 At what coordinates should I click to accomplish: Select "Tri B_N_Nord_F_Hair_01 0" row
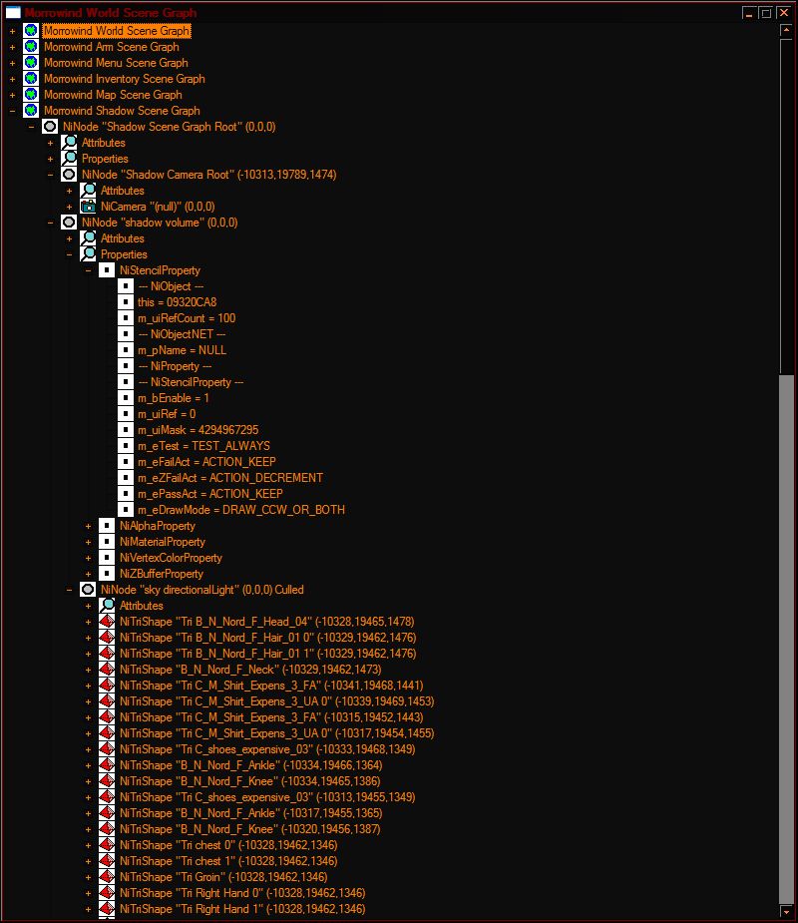pyautogui.click(x=267, y=637)
